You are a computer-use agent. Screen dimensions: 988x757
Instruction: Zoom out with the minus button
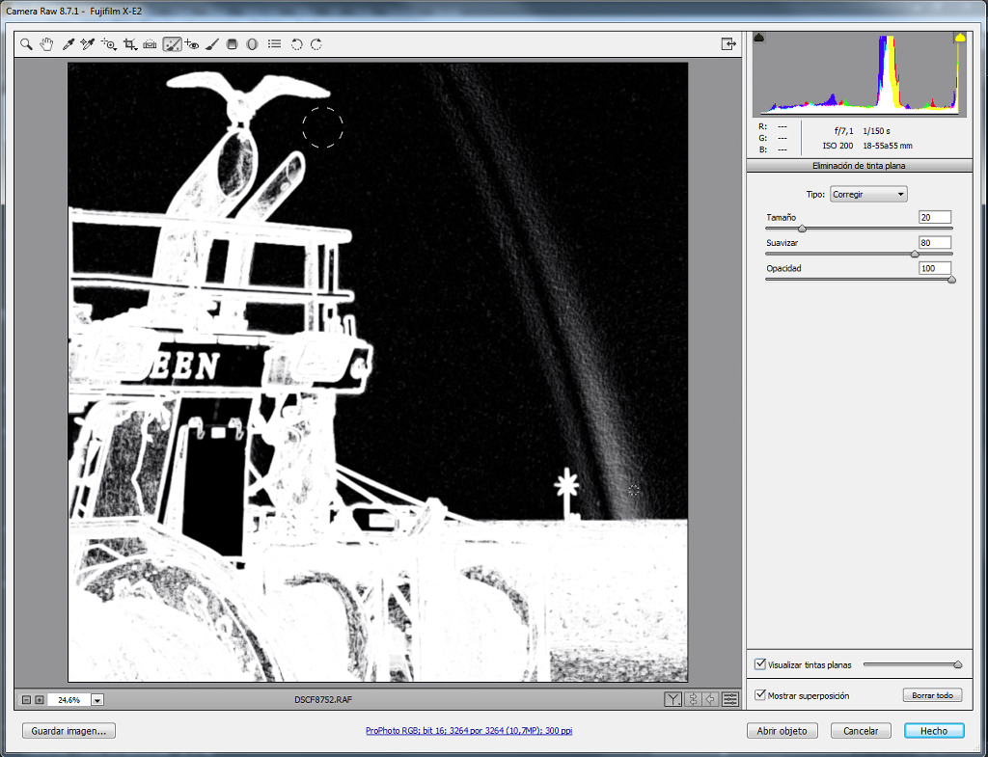pyautogui.click(x=26, y=700)
